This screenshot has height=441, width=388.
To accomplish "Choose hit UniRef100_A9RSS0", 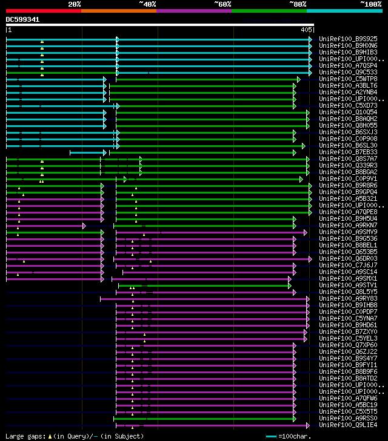I will click(348, 419).
